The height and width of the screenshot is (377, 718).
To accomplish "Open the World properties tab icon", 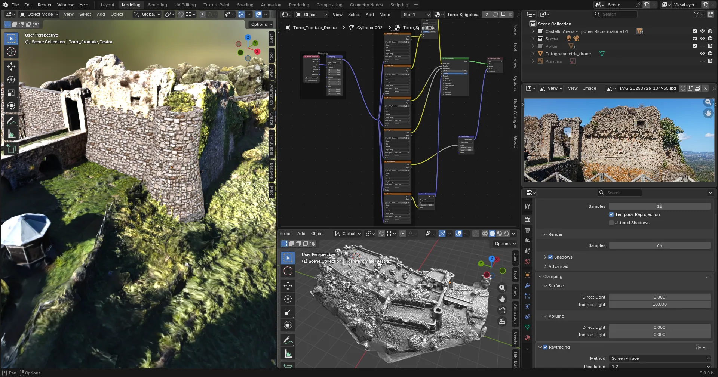I will (x=527, y=262).
